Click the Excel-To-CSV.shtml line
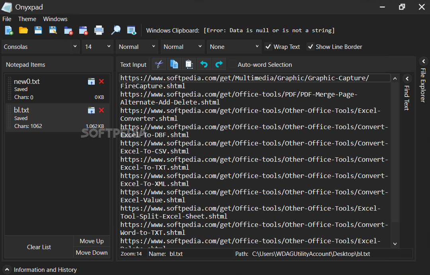 tap(154, 151)
